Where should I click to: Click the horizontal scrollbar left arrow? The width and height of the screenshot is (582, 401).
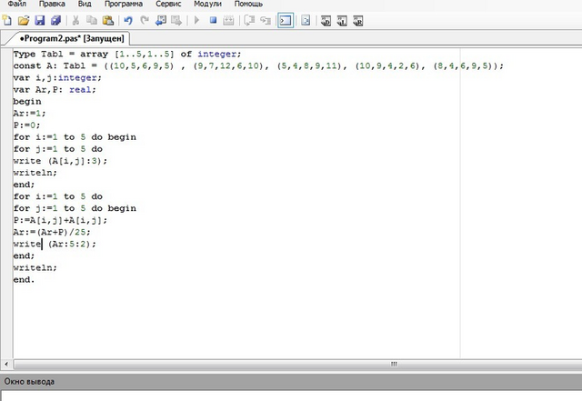[x=6, y=364]
